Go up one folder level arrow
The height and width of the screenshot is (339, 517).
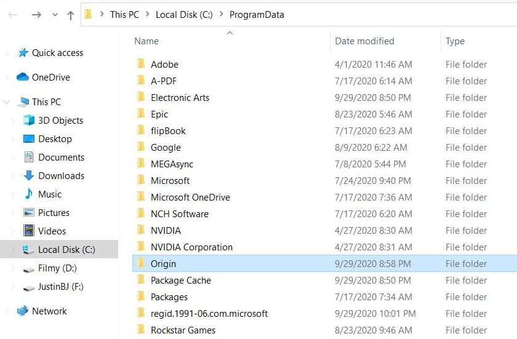71,15
